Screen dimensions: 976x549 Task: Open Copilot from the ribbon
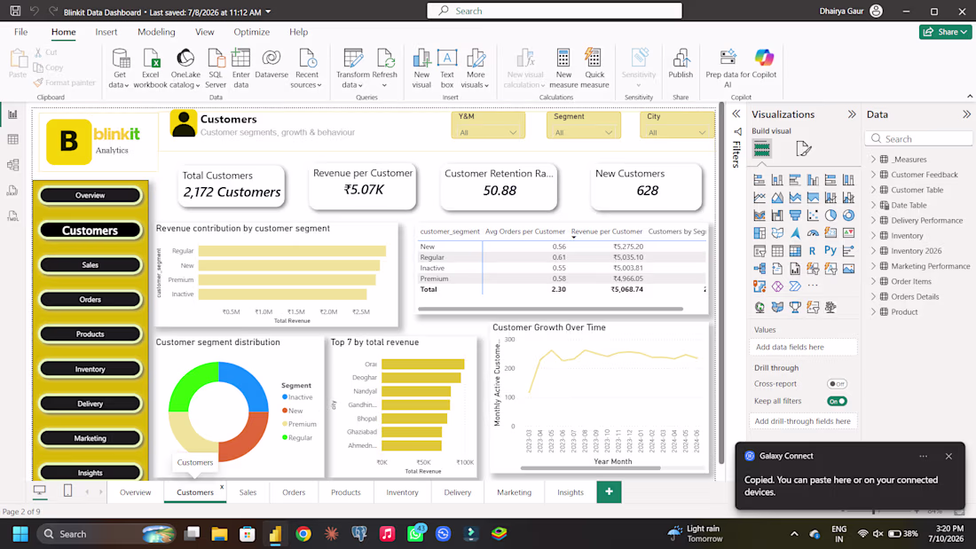tap(764, 64)
